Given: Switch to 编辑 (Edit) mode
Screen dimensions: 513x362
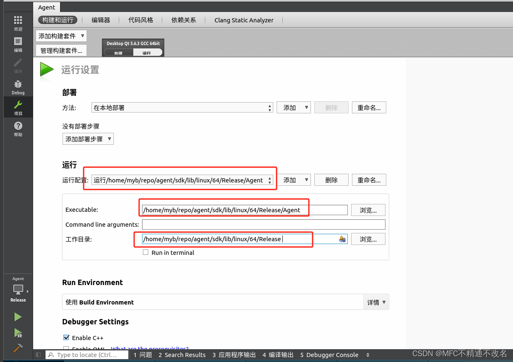Looking at the screenshot, I should point(18,43).
